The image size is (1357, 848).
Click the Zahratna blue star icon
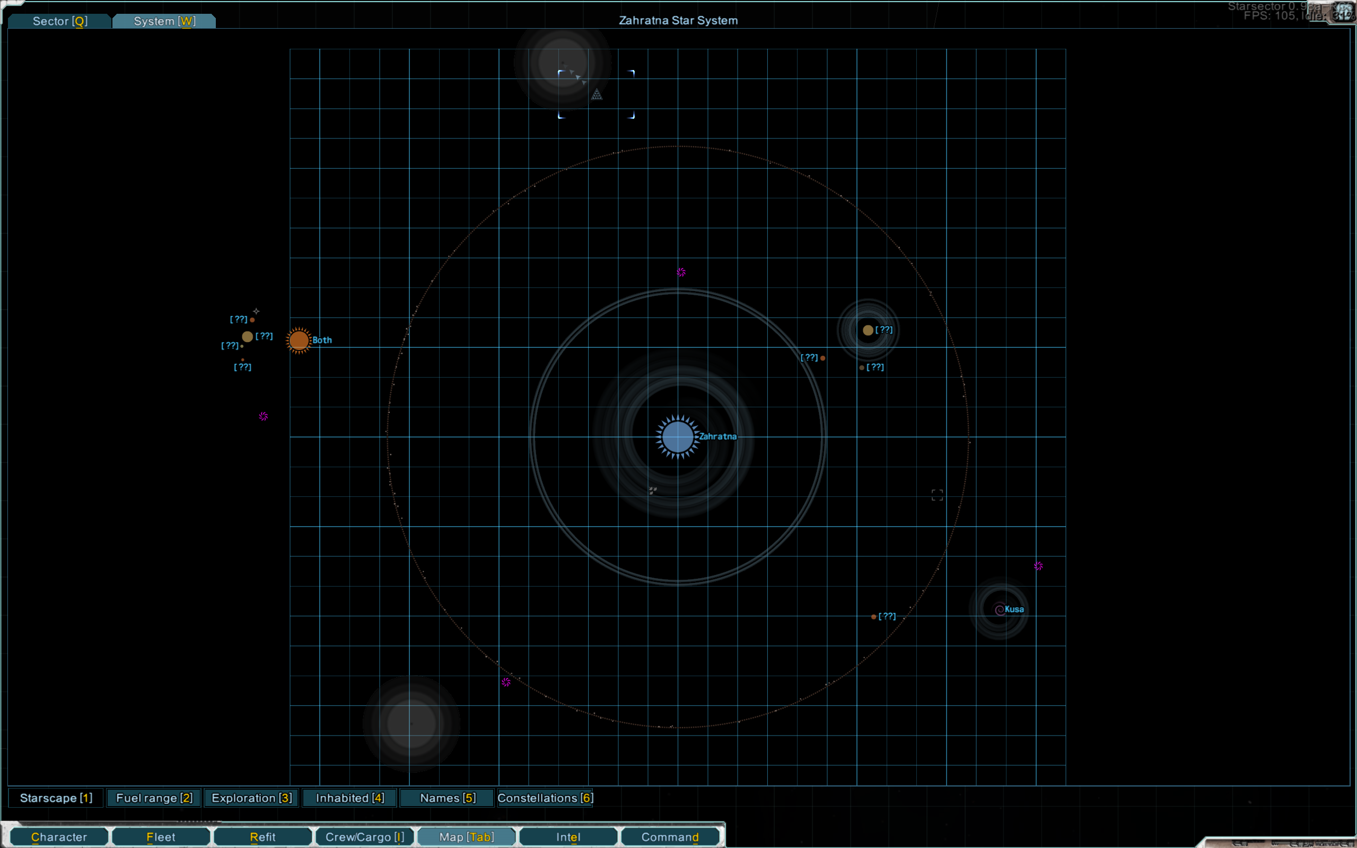click(677, 437)
